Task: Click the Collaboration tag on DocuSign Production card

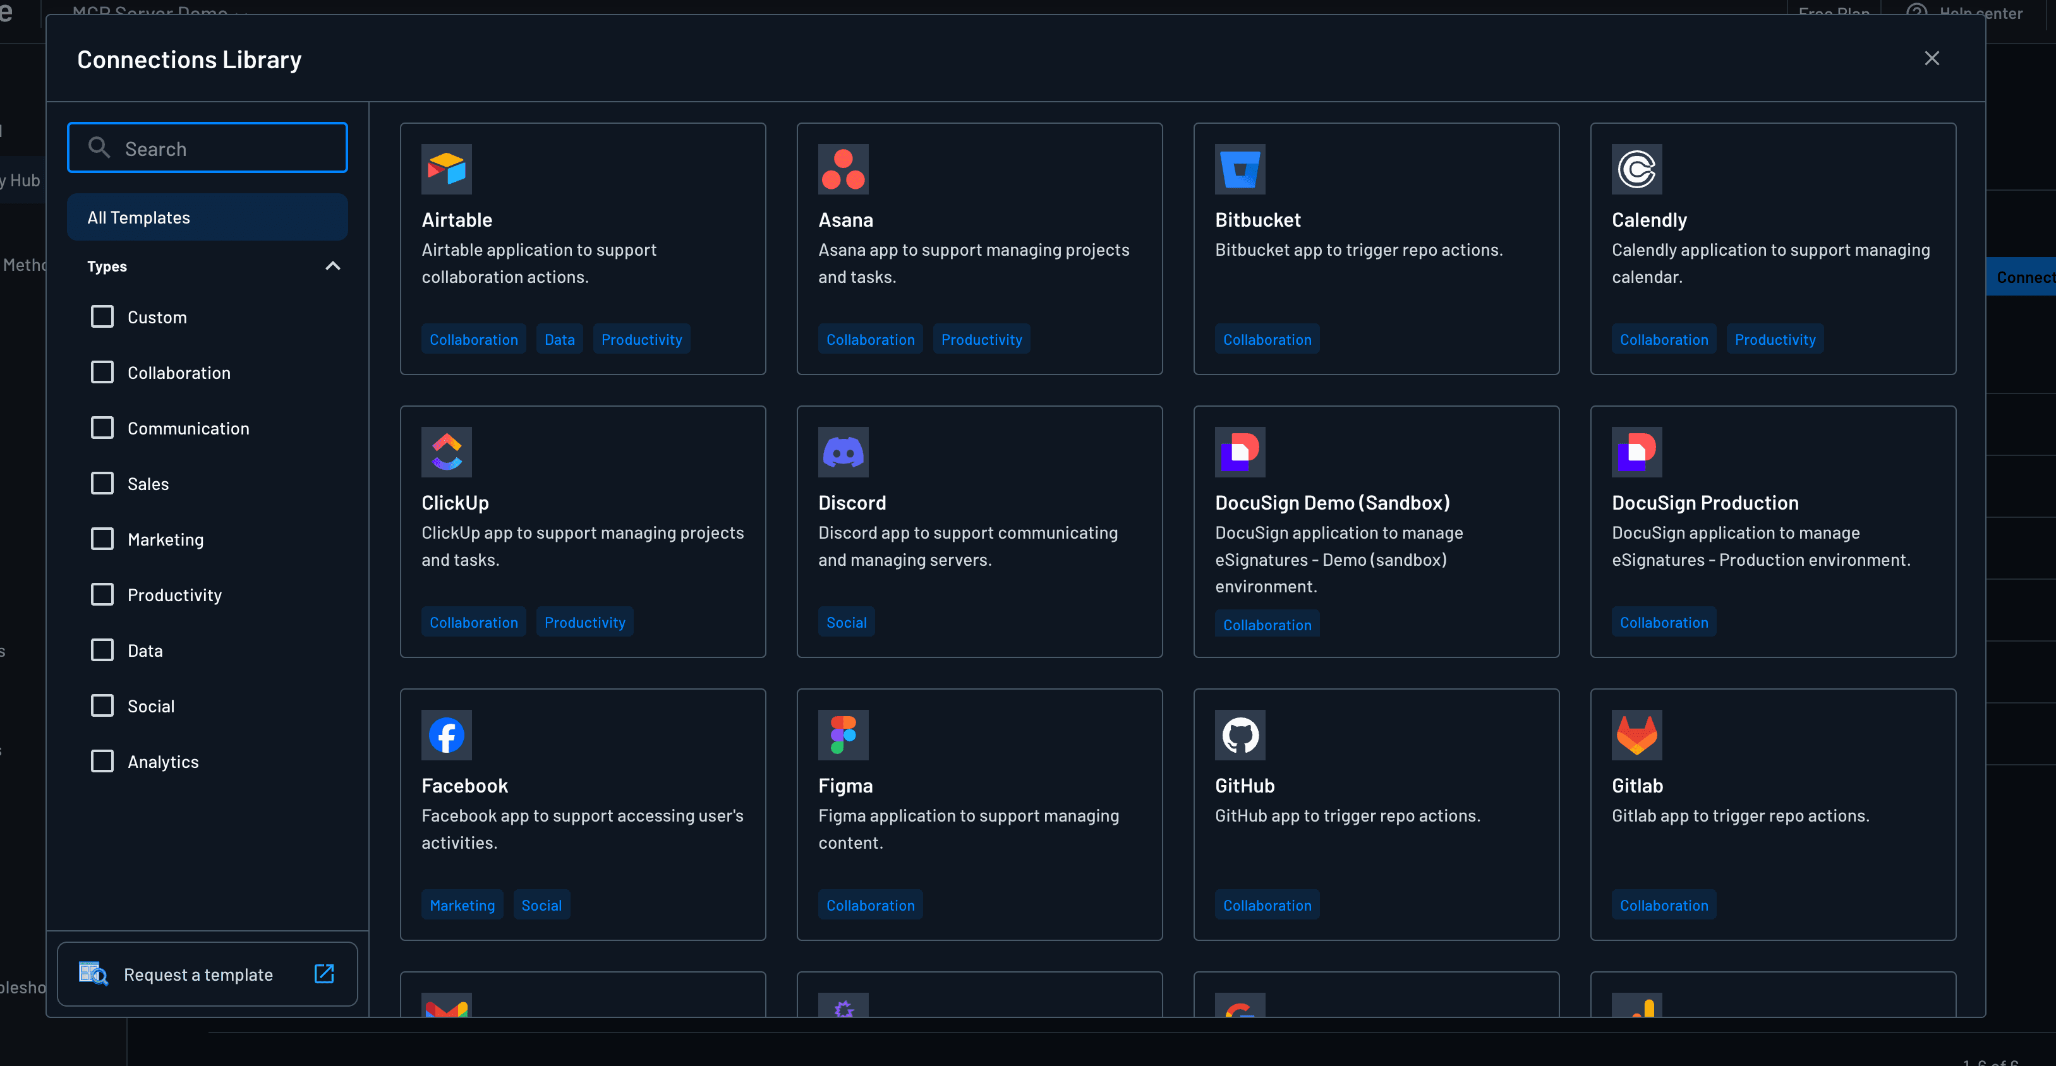Action: click(x=1664, y=623)
